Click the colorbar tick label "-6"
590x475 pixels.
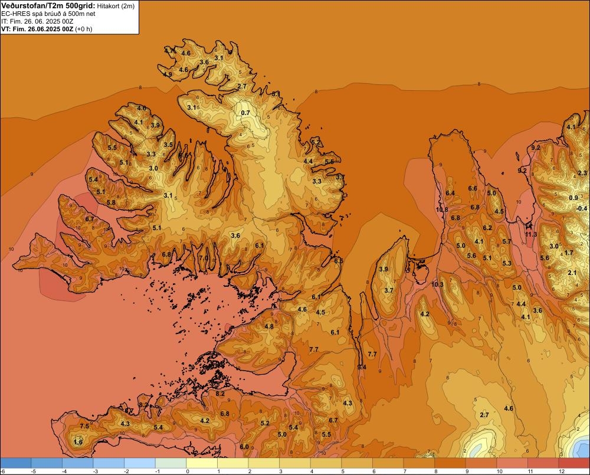[x=2, y=471]
